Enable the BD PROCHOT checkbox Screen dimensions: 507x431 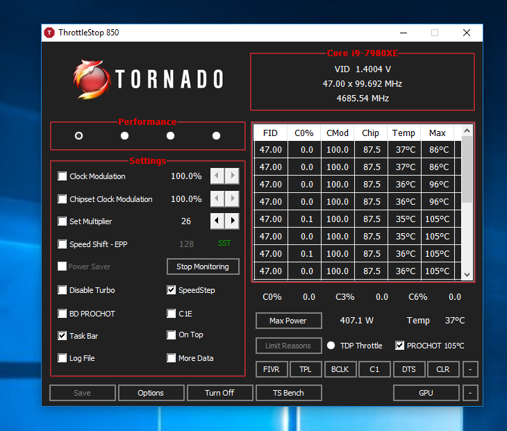click(62, 314)
